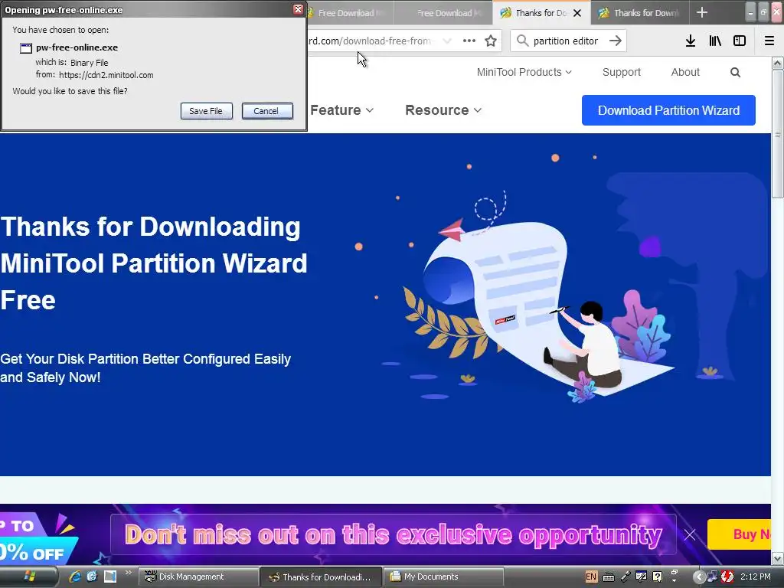Click the scrollbar up arrow
Viewport: 784px width, 588px height.
pyautogui.click(x=778, y=63)
